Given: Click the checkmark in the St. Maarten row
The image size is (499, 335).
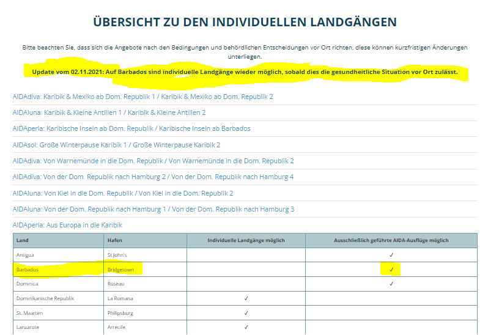Looking at the screenshot, I should [x=246, y=313].
